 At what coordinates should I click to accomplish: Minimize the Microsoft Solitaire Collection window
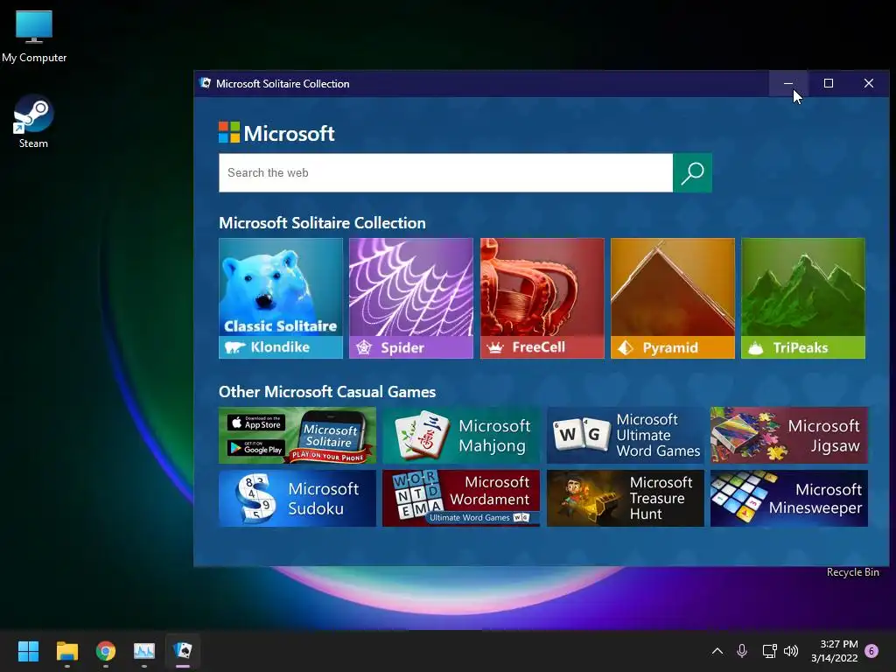(788, 83)
